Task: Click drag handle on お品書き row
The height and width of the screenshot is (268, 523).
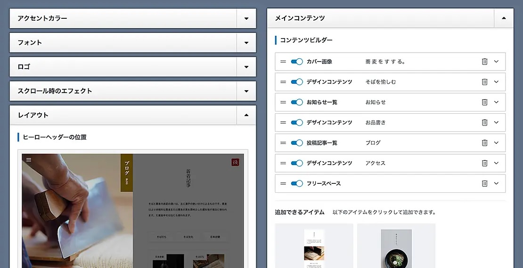Action: (x=283, y=123)
